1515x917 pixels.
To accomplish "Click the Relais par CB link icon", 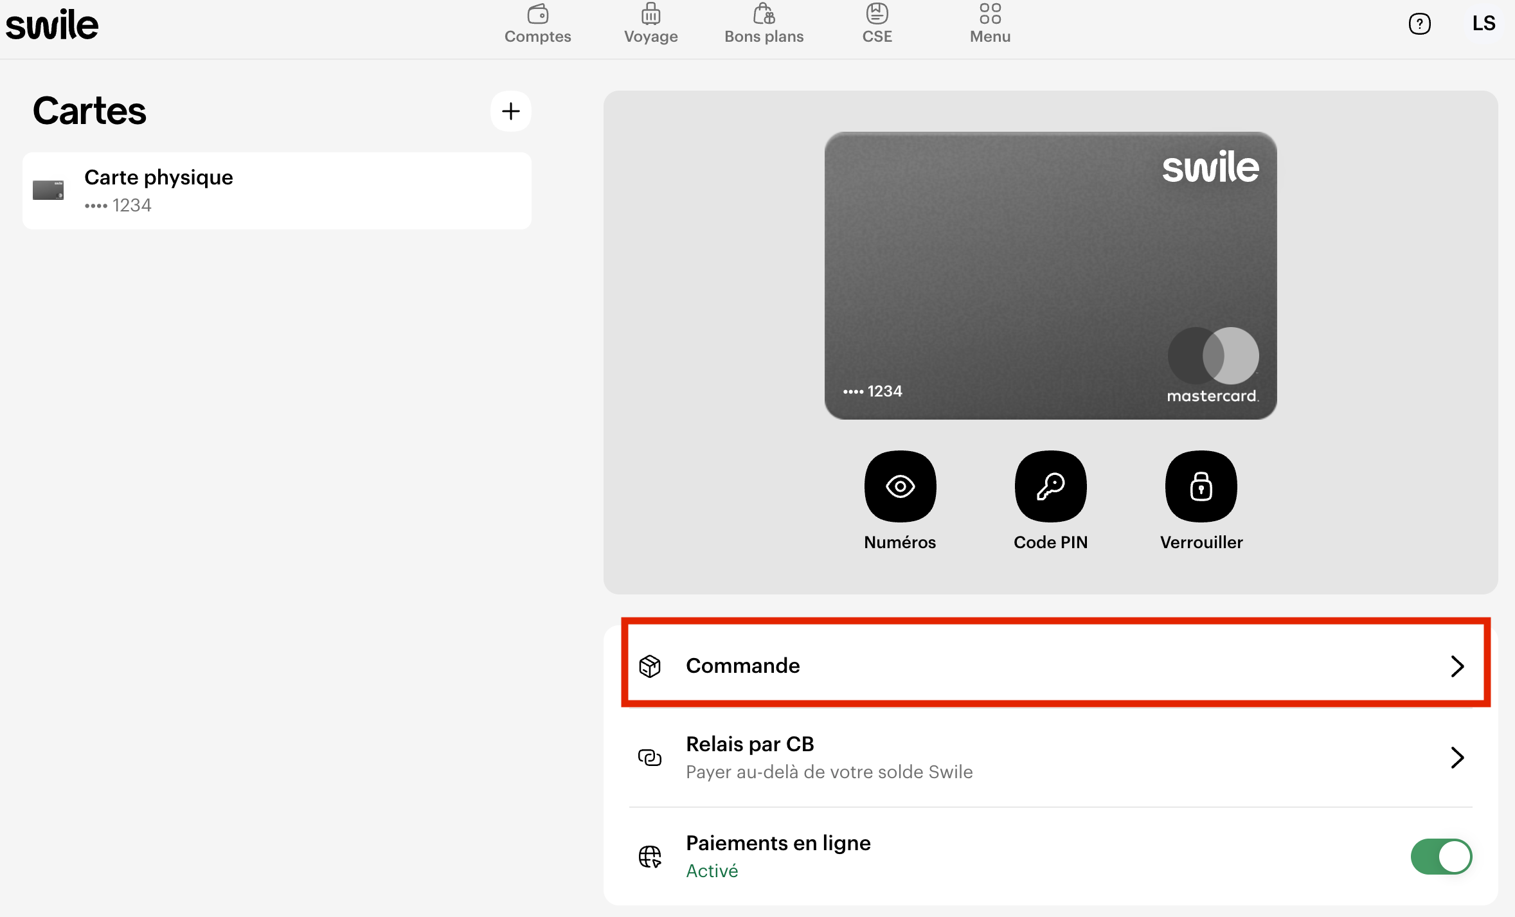I will 649,758.
